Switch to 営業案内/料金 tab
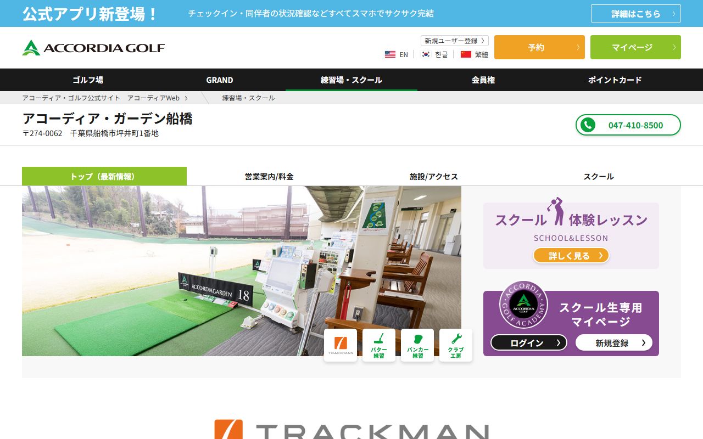This screenshot has height=439, width=703. click(269, 176)
